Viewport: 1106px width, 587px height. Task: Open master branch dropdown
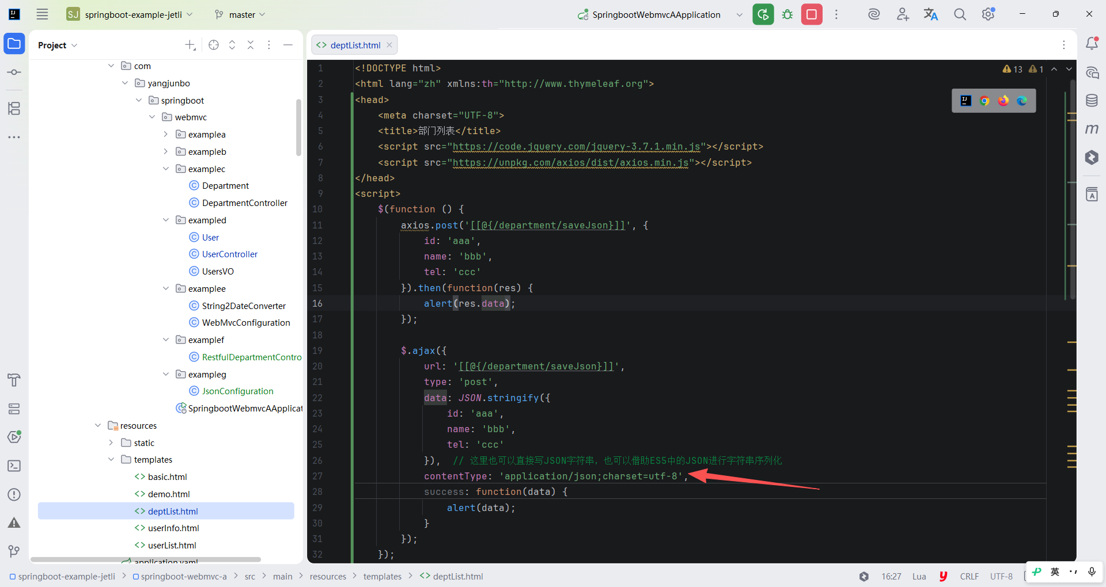tap(240, 14)
